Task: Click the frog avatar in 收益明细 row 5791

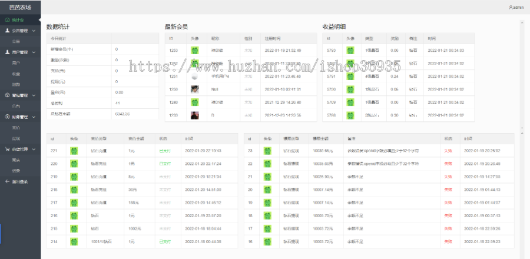Action: pyautogui.click(x=350, y=77)
